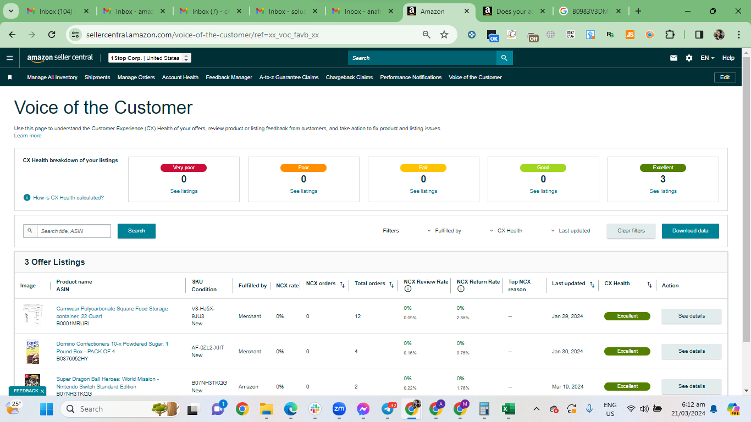Click the browser zoom magnifier icon
751x422 pixels.
point(426,35)
